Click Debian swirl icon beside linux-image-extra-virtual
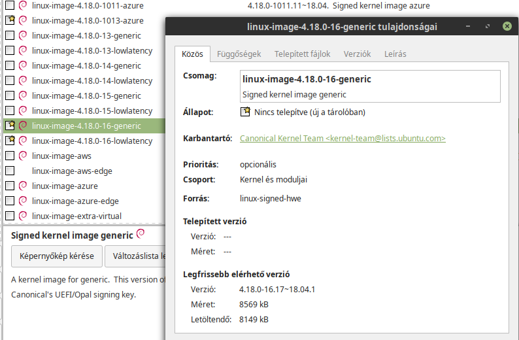519x340 pixels. (23, 216)
